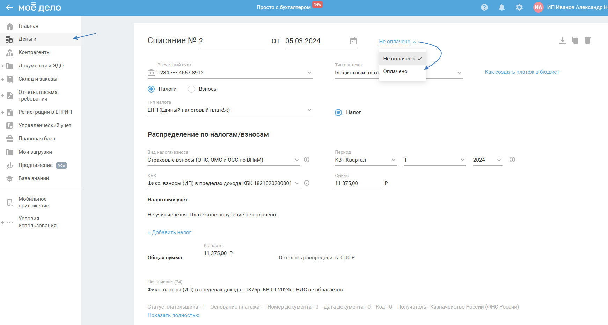Choose Оплачено in status menu
The height and width of the screenshot is (325, 608).
pyautogui.click(x=402, y=71)
